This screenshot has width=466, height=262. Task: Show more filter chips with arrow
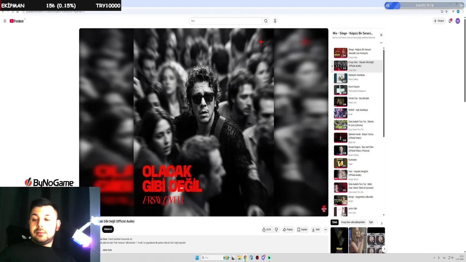tap(382, 223)
